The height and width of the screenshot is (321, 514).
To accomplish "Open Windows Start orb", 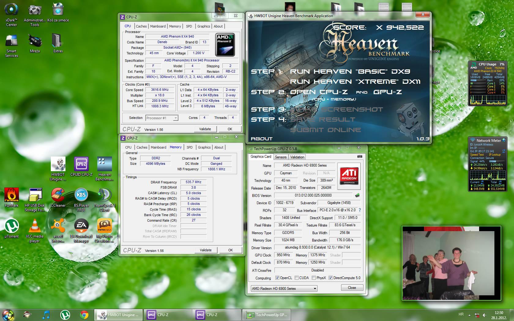I will click(8, 315).
